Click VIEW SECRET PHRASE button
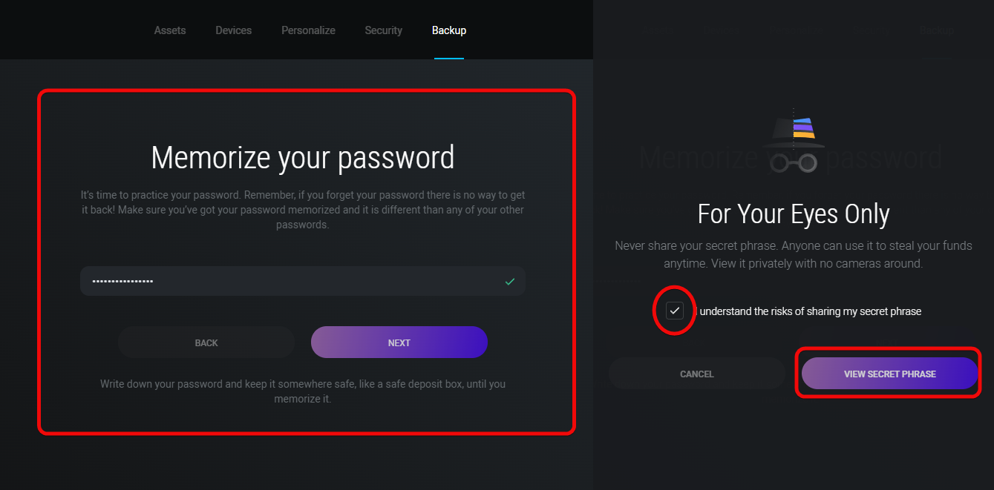Screen dimensions: 994x490 890,374
